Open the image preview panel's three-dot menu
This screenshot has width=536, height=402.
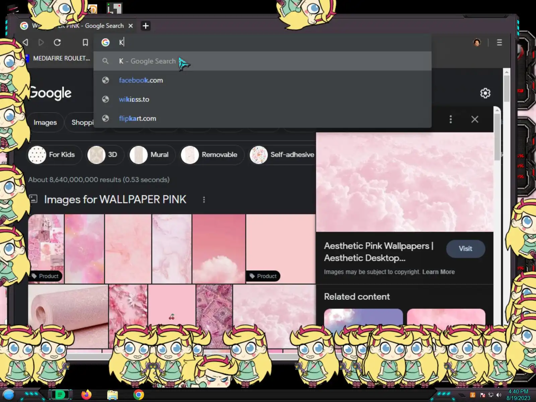451,119
